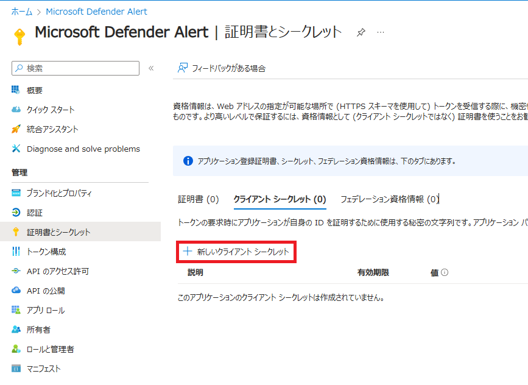
Task: Open 統合アシスタント rocket icon
Action: point(16,129)
